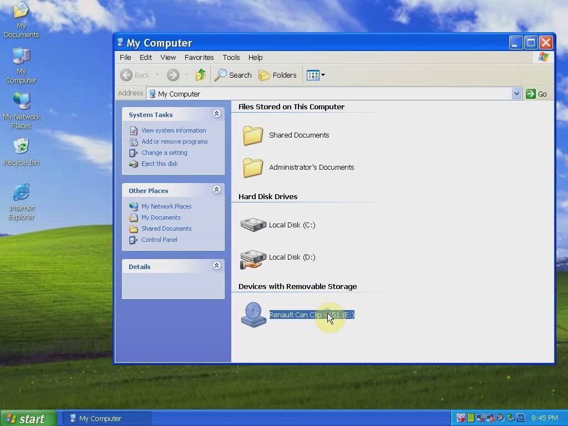568x426 pixels.
Task: Click Devices with Removable Storage header
Action: coord(297,287)
